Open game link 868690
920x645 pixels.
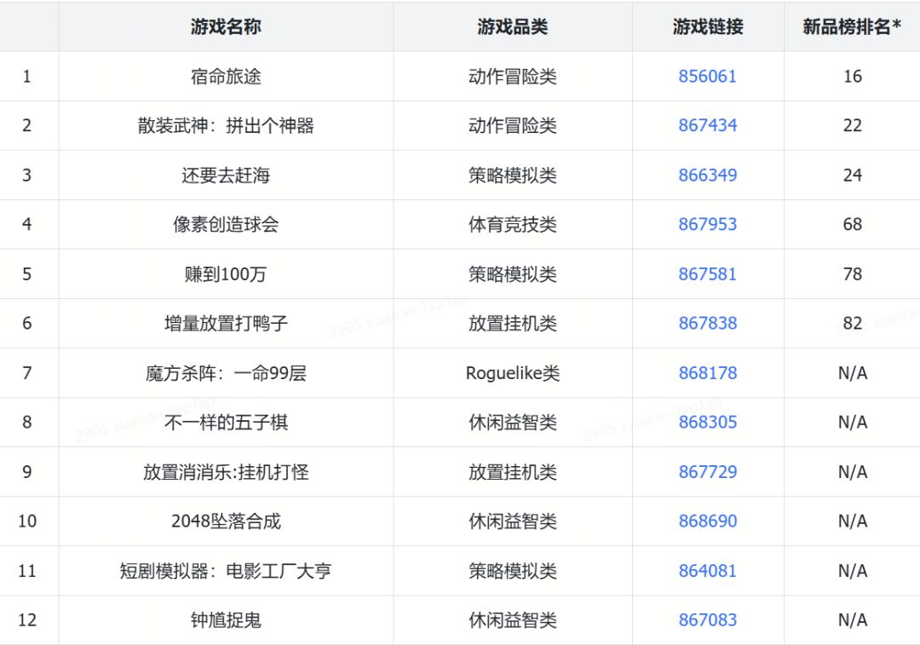coord(708,521)
